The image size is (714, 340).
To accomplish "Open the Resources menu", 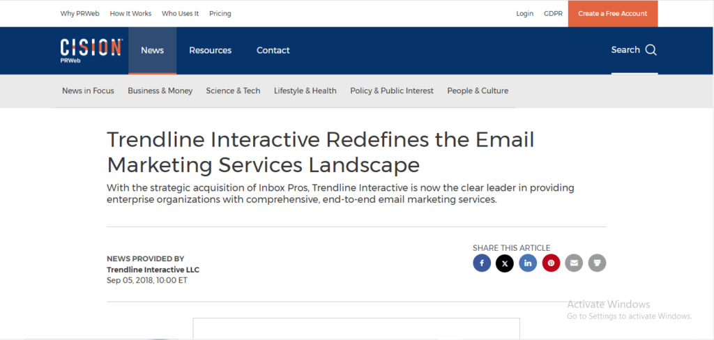I will coord(211,51).
